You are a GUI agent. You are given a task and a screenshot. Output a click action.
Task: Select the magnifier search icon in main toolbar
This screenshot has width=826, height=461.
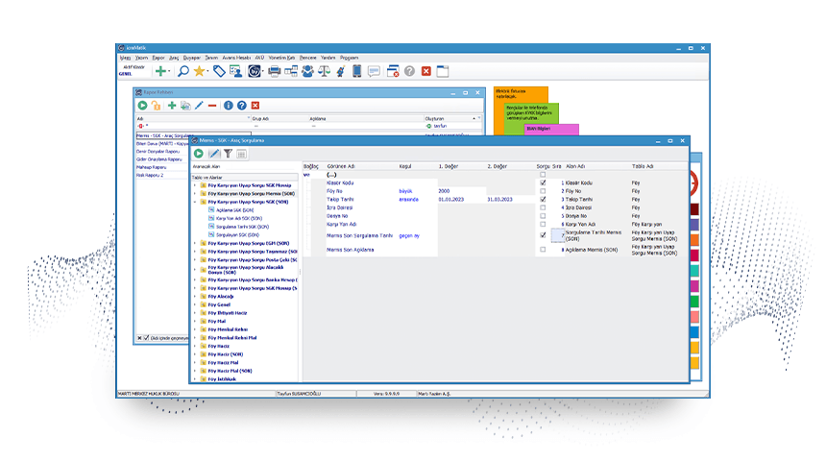pos(182,71)
